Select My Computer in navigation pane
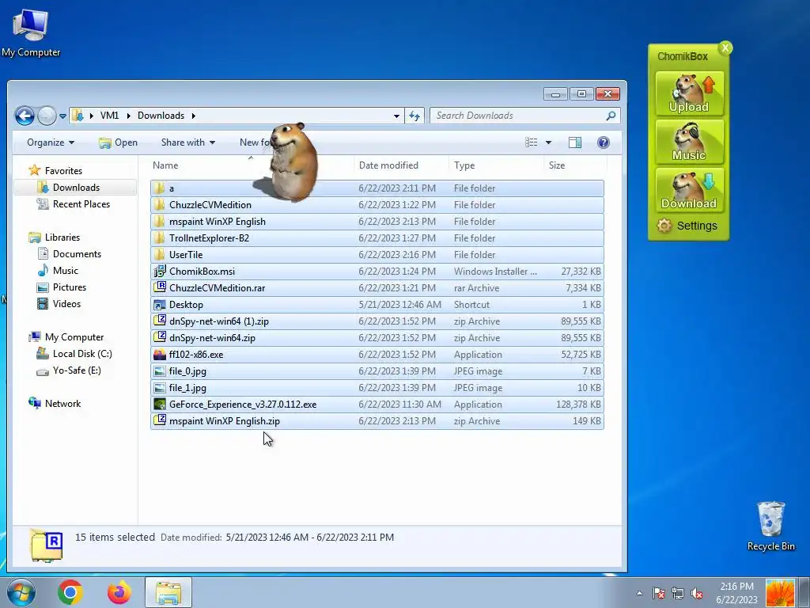 (x=74, y=337)
